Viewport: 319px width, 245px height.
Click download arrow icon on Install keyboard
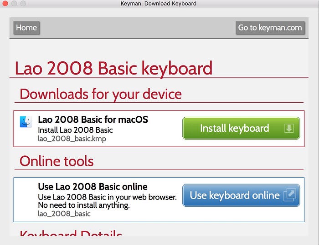289,128
